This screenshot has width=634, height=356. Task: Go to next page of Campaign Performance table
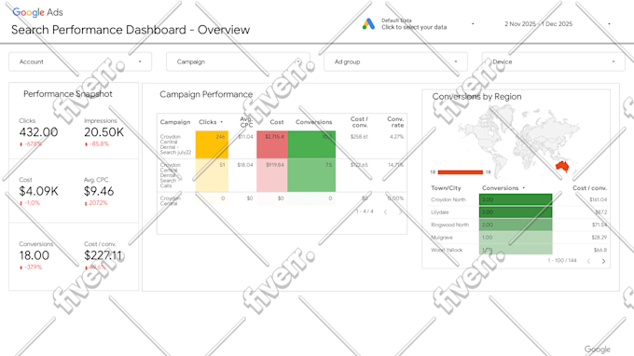click(x=401, y=212)
